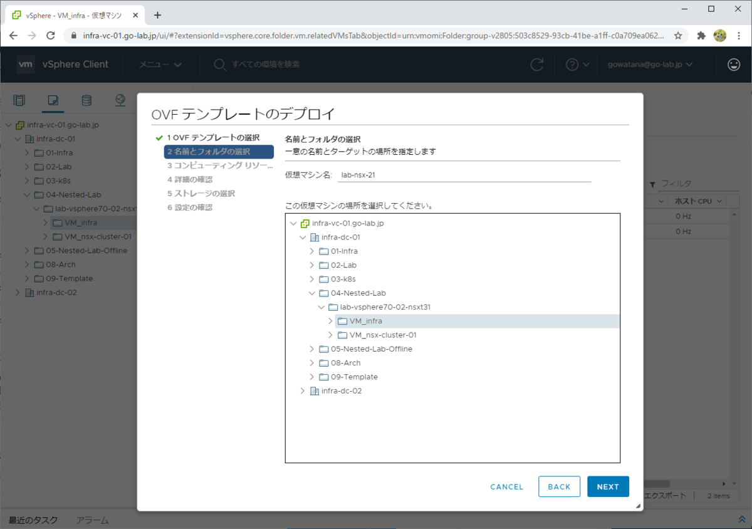
Task: Expand 03-k8s folder in dialog tree
Action: [312, 280]
